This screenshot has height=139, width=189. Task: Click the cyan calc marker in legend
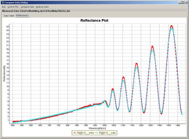pyautogui.click(x=97, y=133)
